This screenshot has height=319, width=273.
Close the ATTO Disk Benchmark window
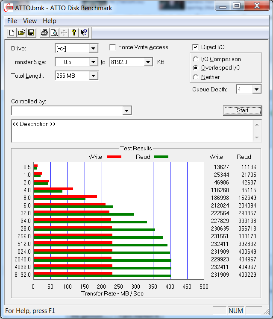point(257,6)
